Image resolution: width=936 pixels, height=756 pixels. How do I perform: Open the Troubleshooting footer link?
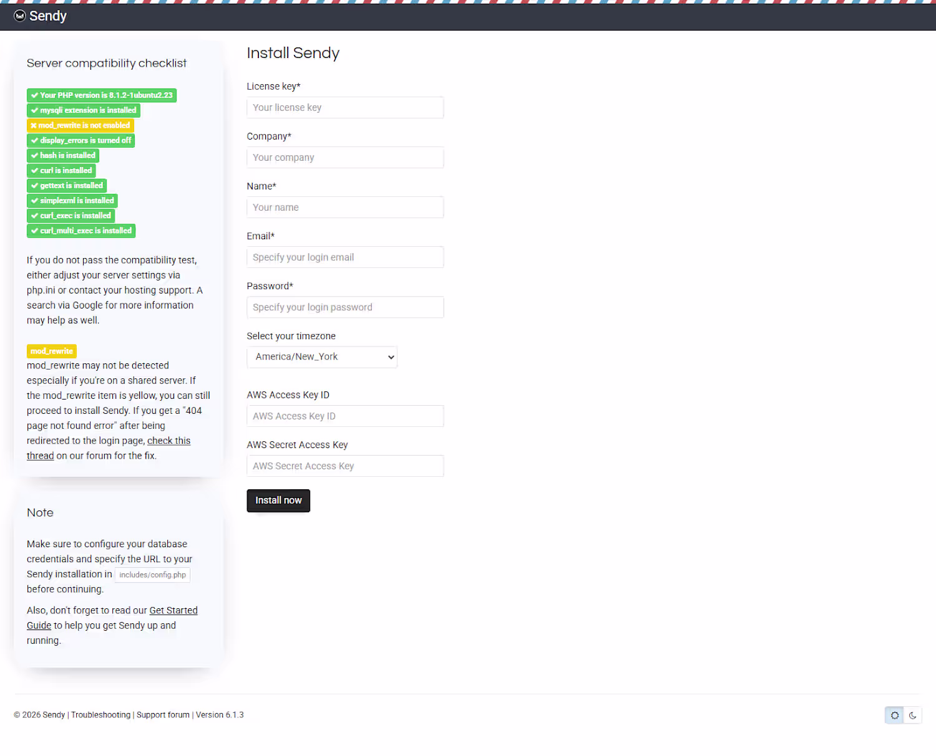101,715
